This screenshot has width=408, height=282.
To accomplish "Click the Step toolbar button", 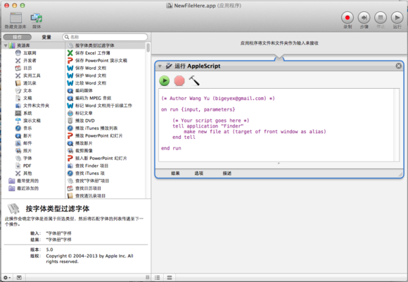I will point(364,18).
